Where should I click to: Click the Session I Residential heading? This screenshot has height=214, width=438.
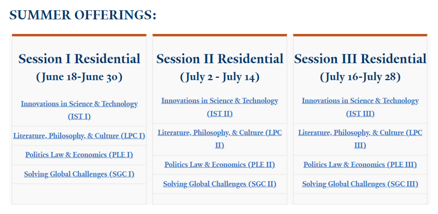coord(79,59)
